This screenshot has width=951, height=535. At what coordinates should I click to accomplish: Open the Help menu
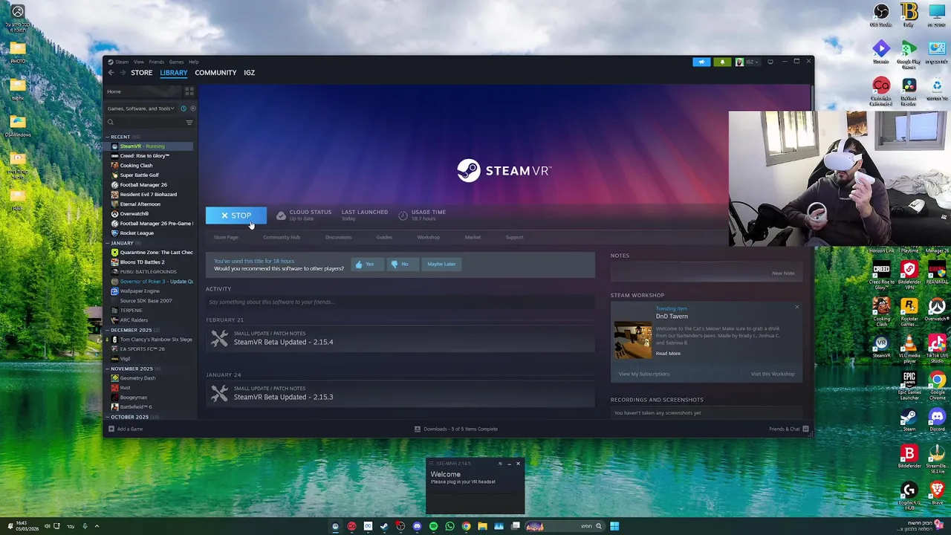pos(193,62)
